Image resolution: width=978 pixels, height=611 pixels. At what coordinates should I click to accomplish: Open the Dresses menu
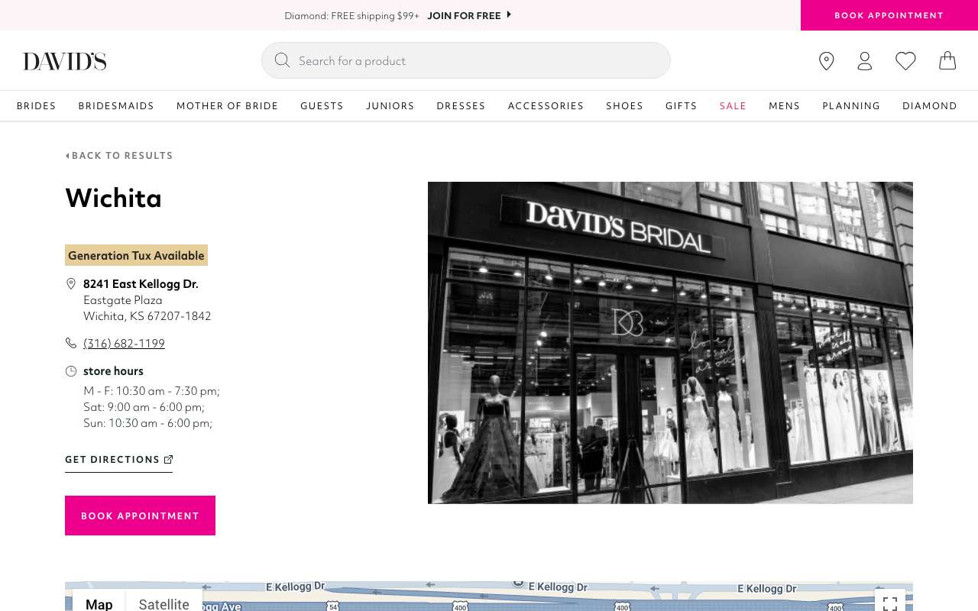(x=461, y=106)
